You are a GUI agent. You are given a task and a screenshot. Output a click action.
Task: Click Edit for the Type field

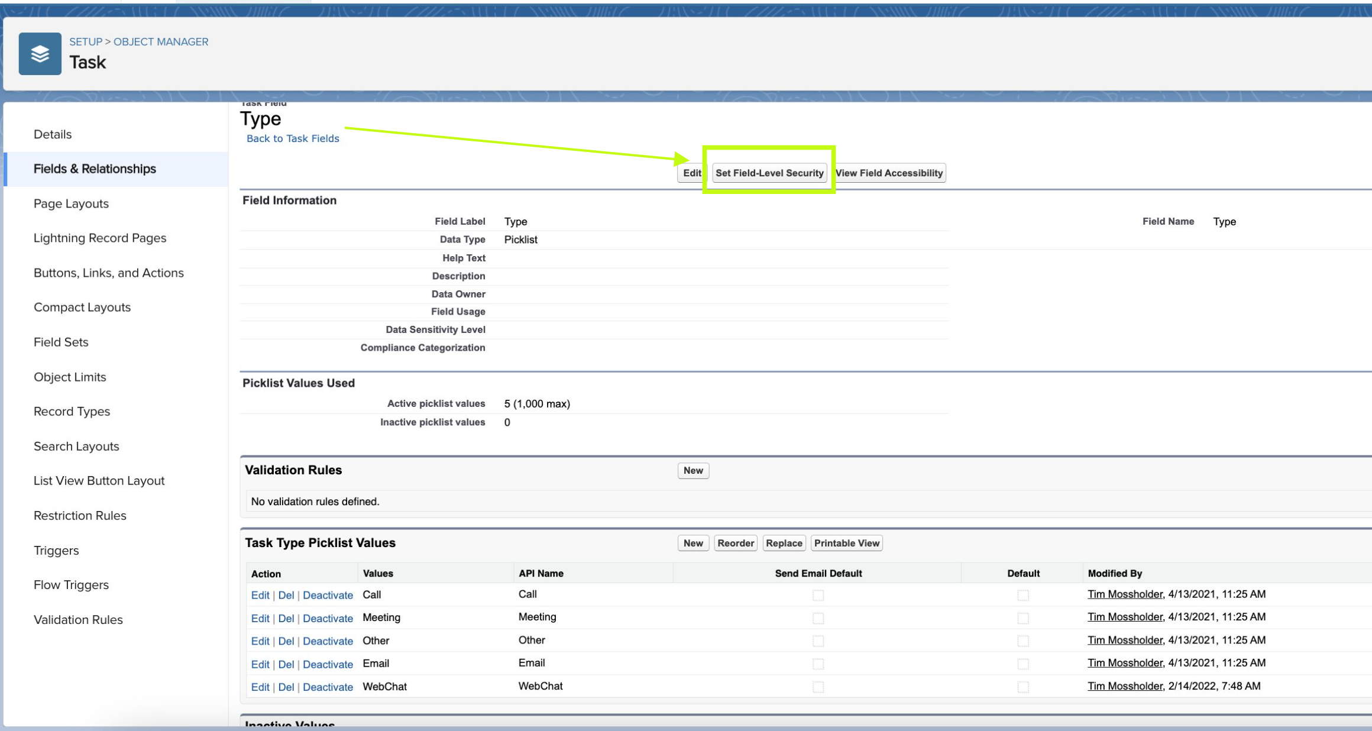point(693,173)
